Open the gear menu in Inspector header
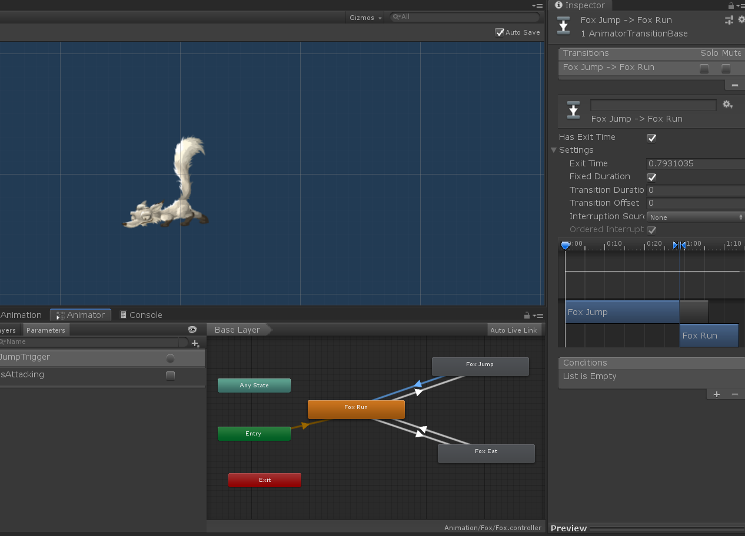 [741, 20]
